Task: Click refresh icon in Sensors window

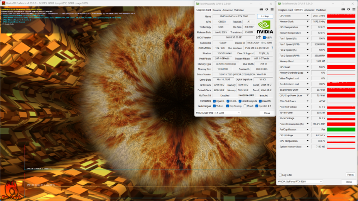Action: tap(348, 10)
